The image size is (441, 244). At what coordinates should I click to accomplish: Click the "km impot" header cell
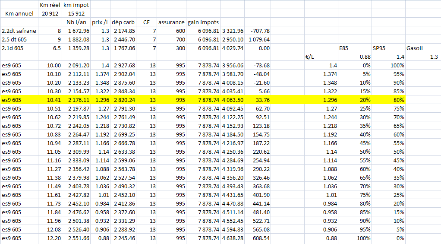(x=76, y=5)
